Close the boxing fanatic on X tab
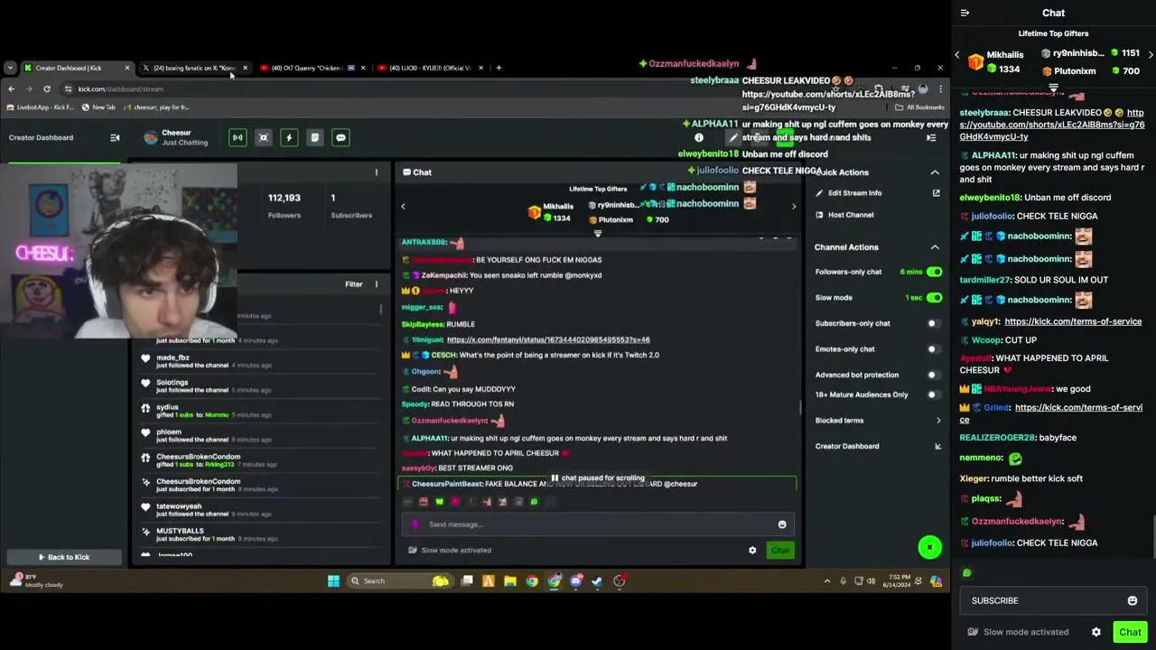 (245, 68)
